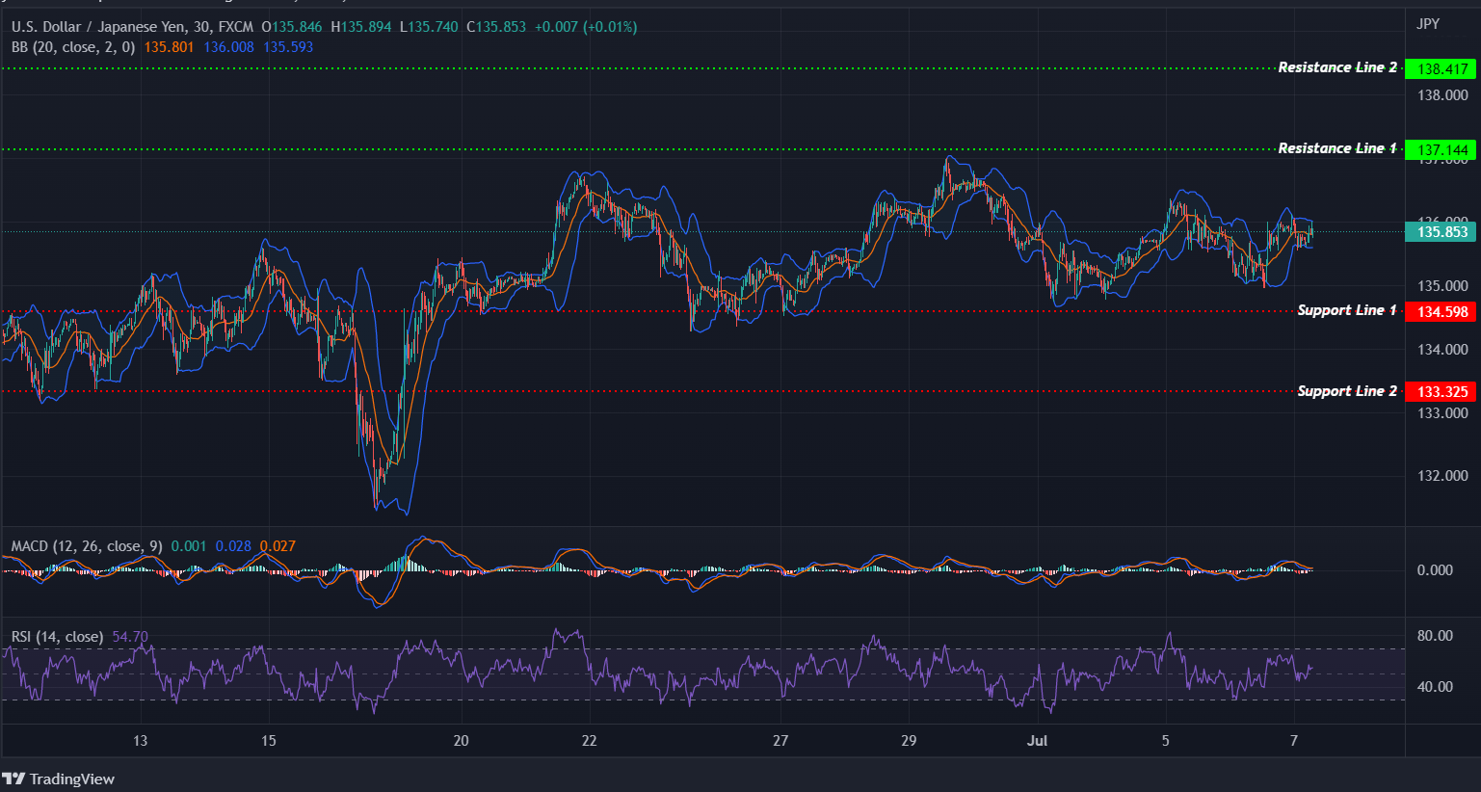Select the orange MACD signal value 0.027
The height and width of the screenshot is (792, 1481).
coord(279,545)
